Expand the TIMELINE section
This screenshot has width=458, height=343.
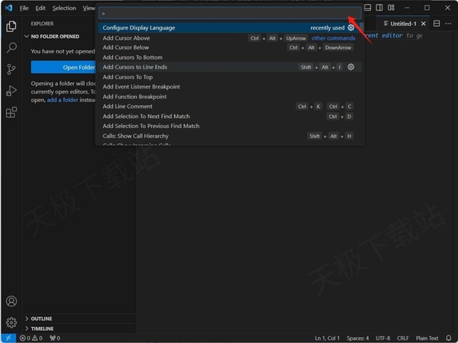click(42, 328)
